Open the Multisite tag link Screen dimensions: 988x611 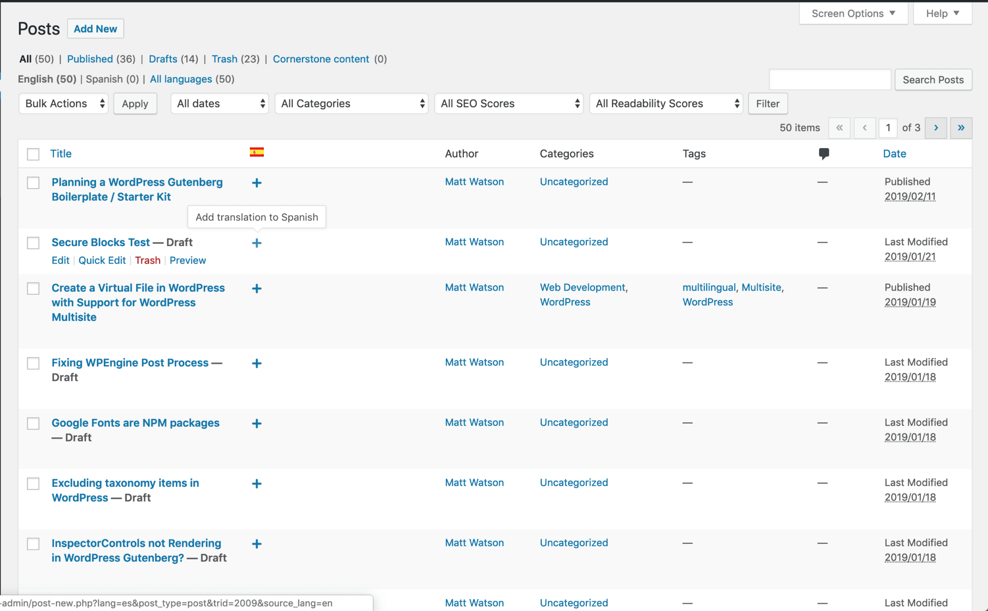point(761,288)
